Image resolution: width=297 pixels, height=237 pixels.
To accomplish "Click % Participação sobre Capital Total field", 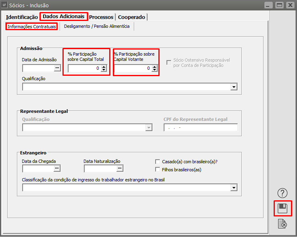I will (84, 69).
